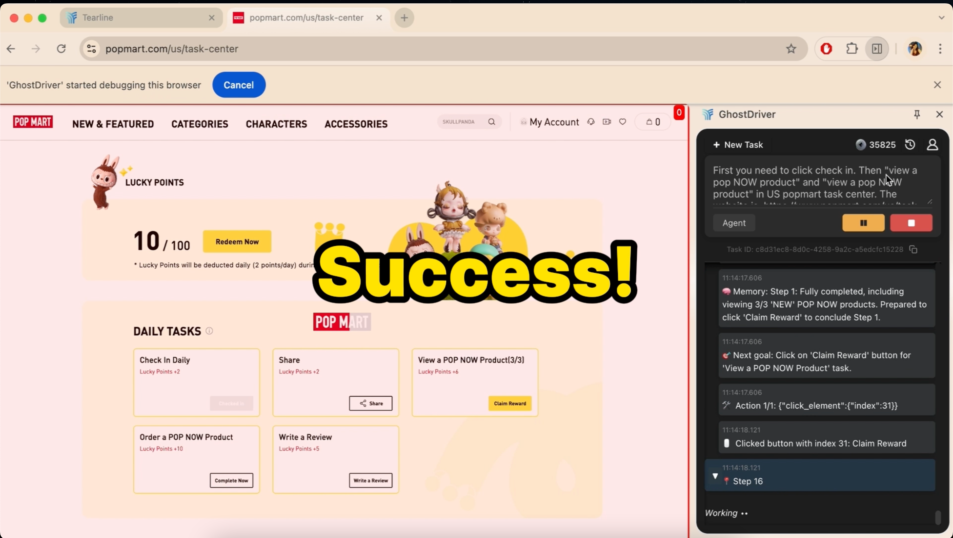The width and height of the screenshot is (953, 538).
Task: Open the customer support headset icon
Action: pyautogui.click(x=591, y=121)
